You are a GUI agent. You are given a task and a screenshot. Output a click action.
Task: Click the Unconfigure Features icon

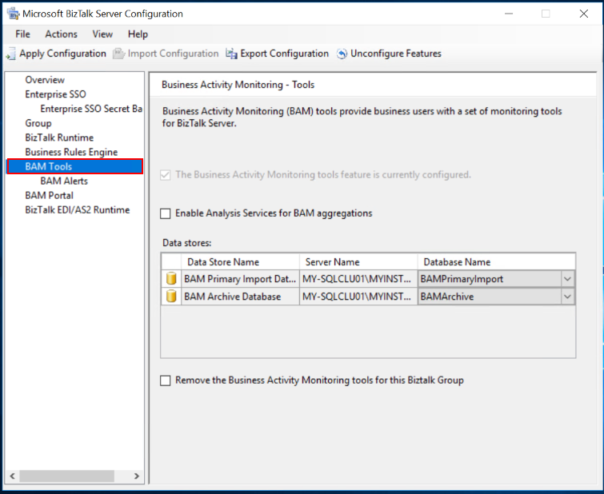342,54
